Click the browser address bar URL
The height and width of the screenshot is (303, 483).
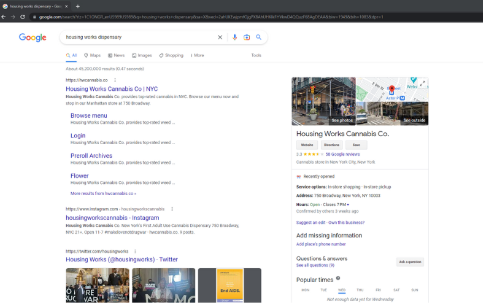(211, 17)
